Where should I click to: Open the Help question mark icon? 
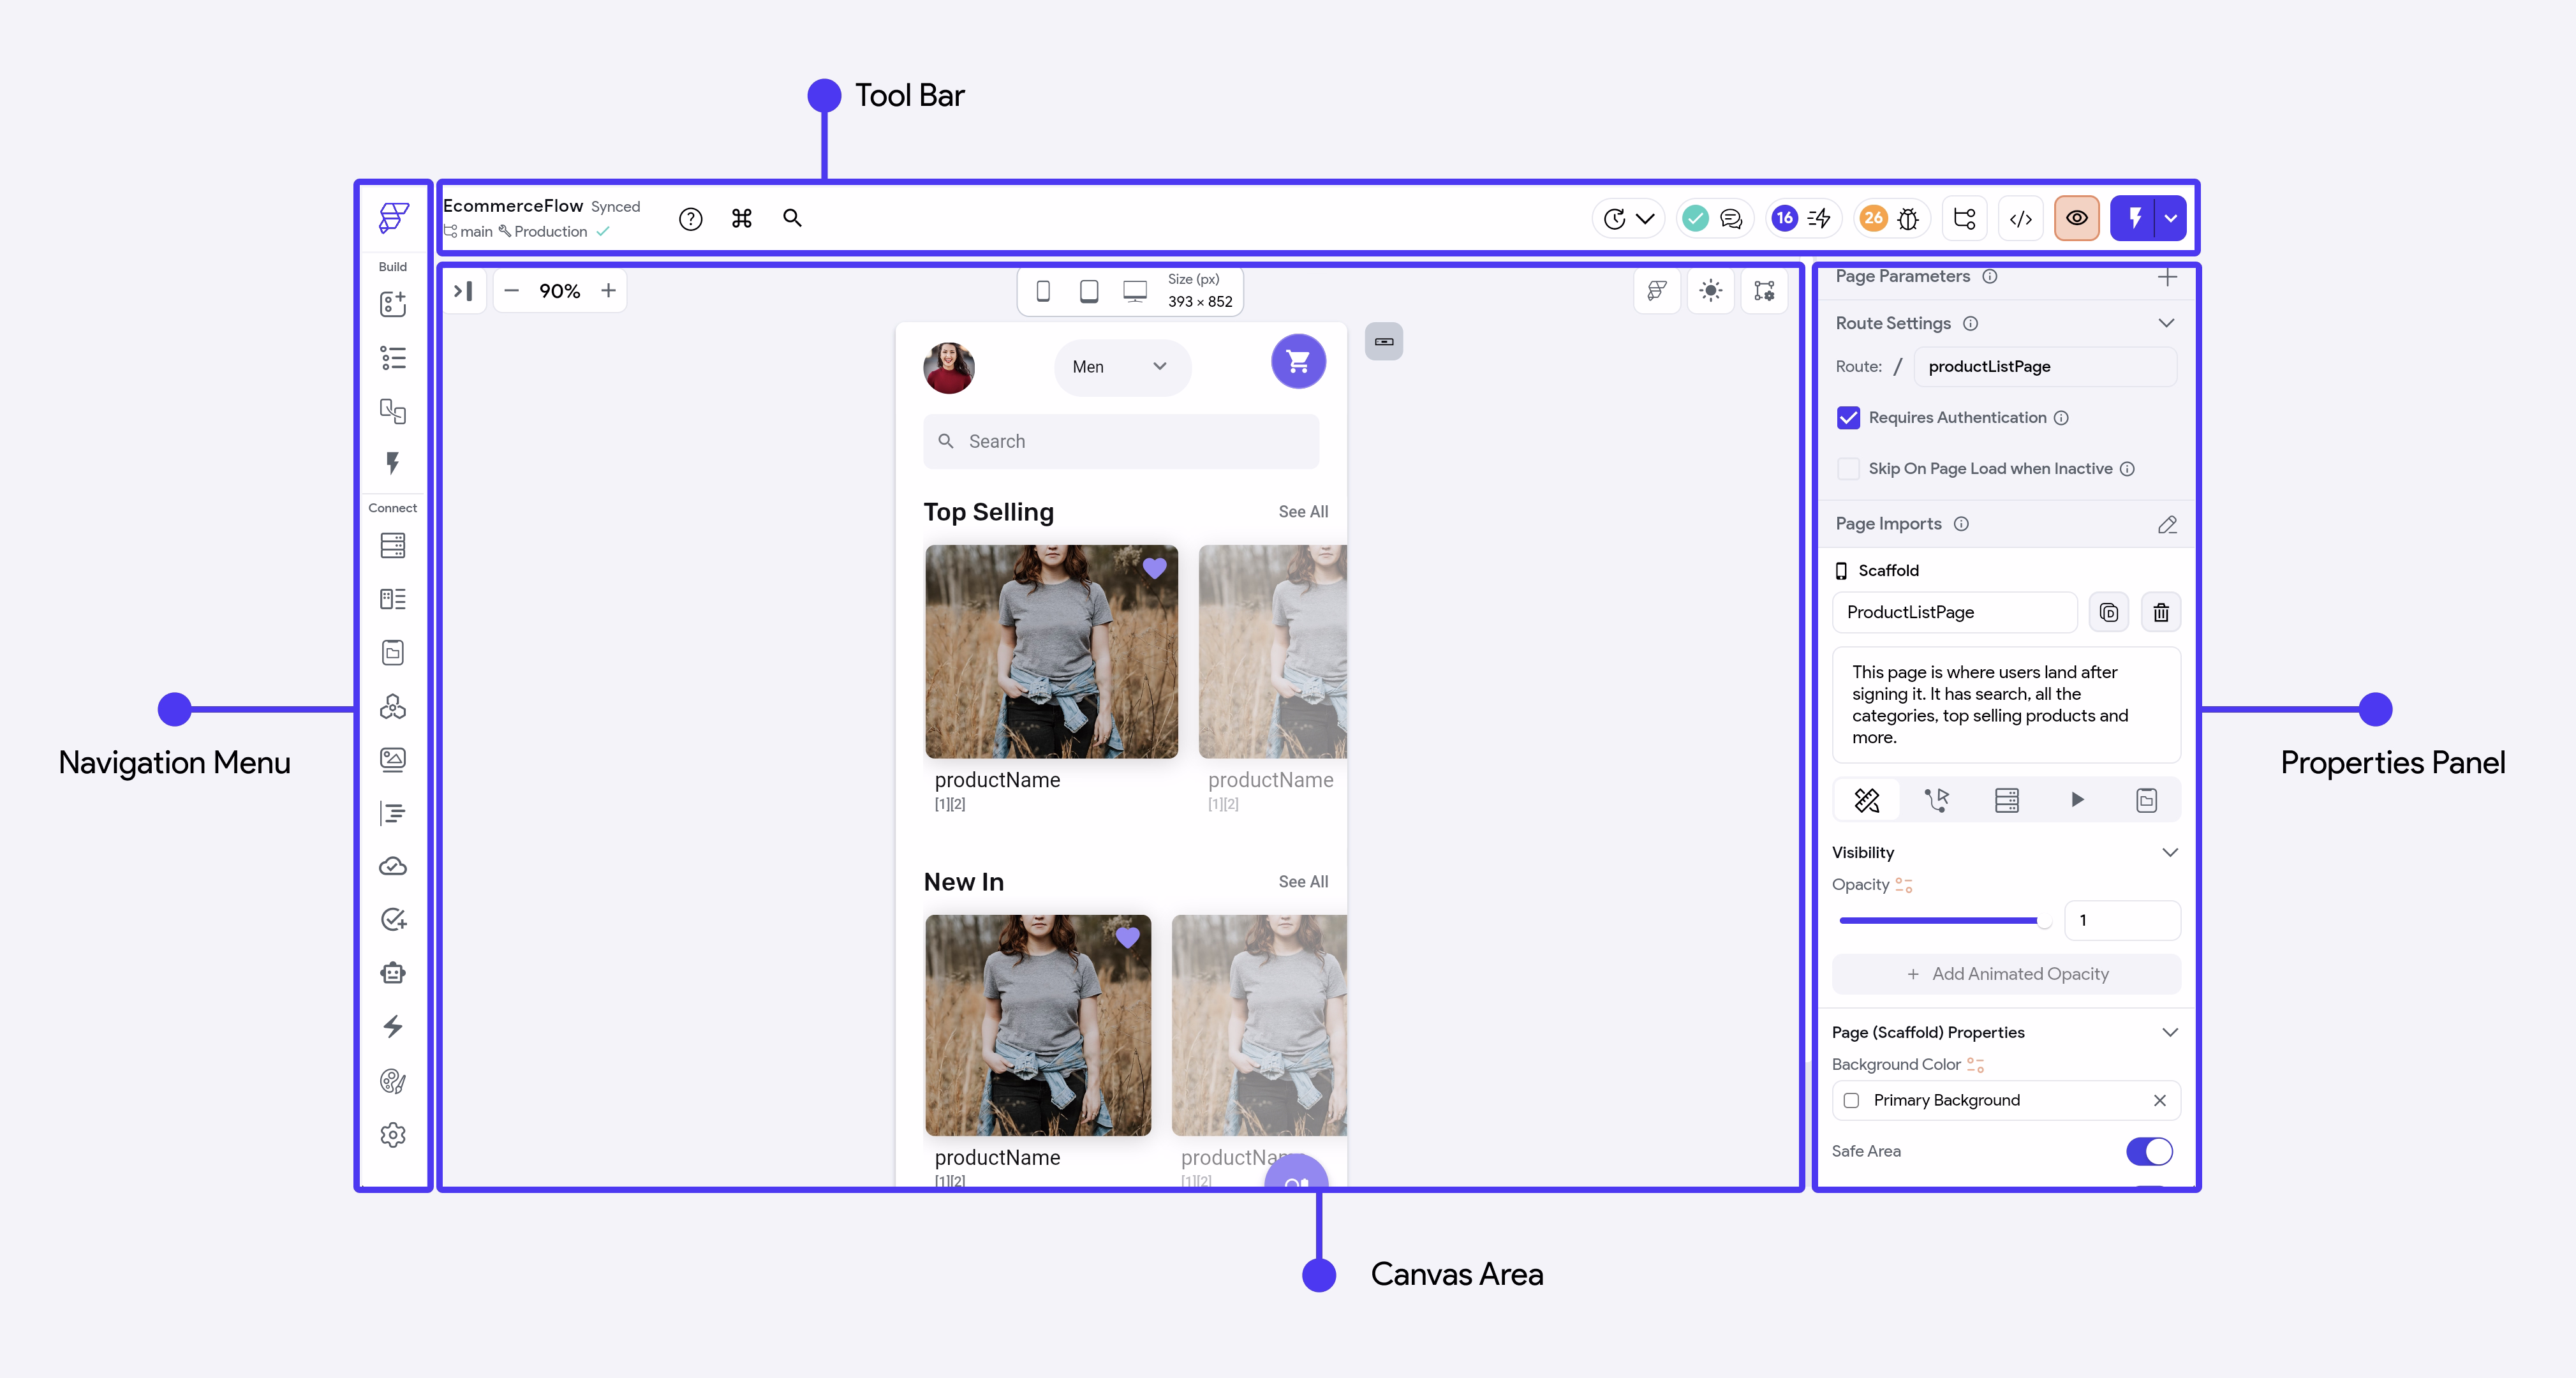[691, 219]
